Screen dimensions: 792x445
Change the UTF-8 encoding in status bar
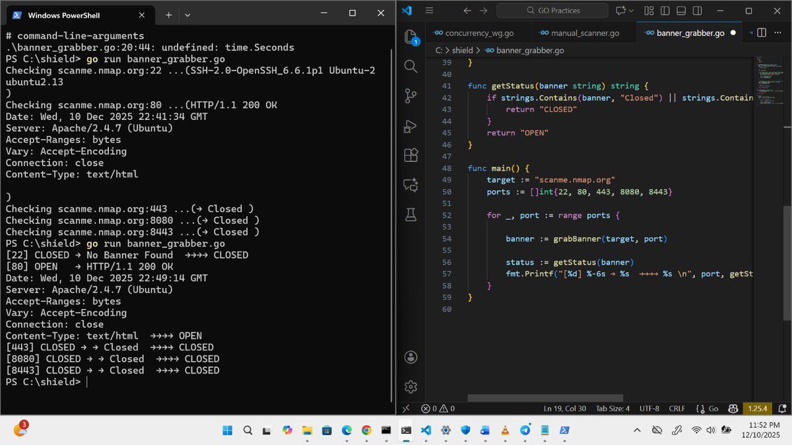pos(650,409)
